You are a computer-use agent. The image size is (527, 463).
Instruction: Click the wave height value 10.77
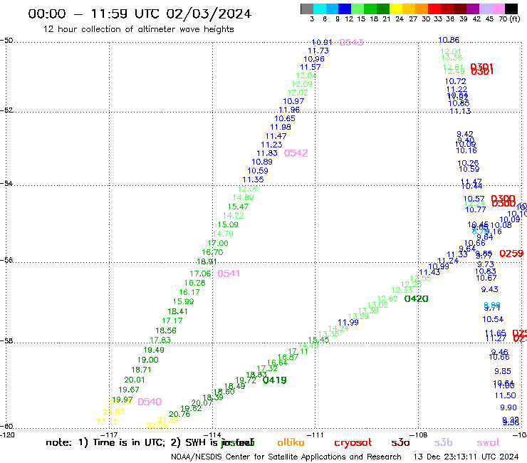[x=476, y=210]
